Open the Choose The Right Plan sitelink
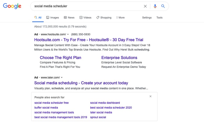 pyautogui.click(x=60, y=58)
